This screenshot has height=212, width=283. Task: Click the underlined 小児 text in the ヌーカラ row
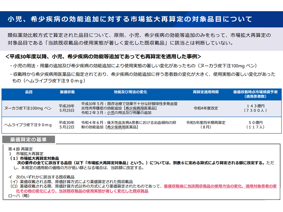(111, 113)
